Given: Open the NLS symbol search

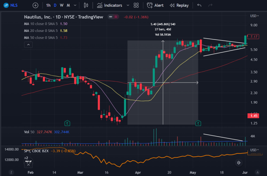Looking at the screenshot, I should [10, 5].
